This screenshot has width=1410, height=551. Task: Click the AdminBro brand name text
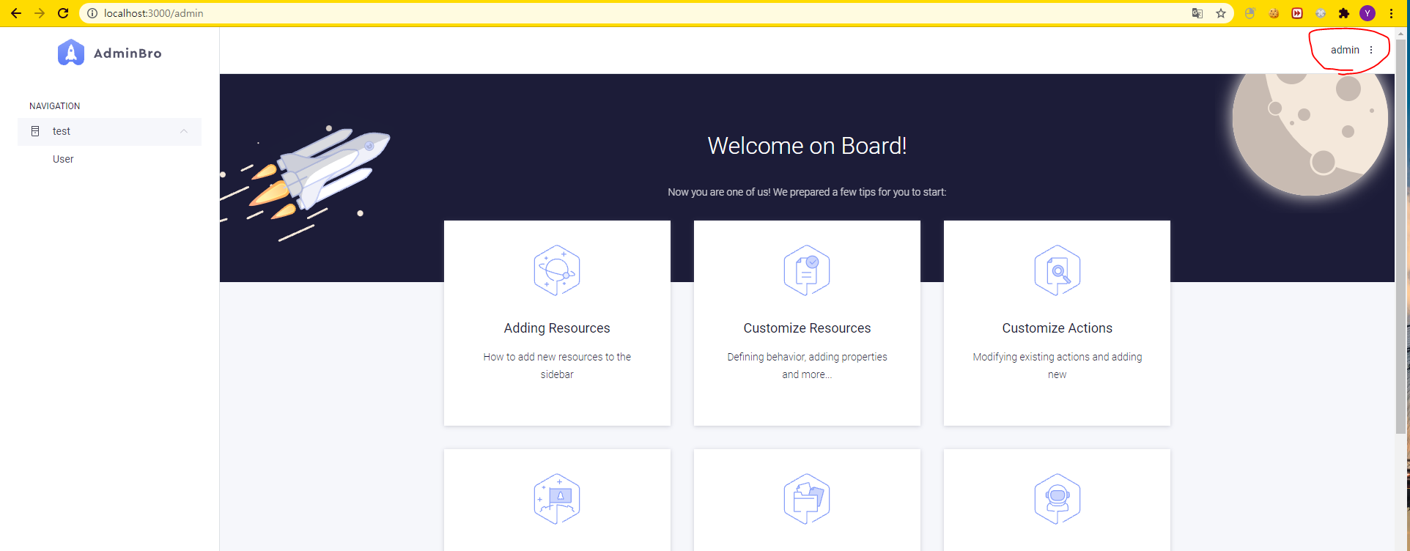(128, 53)
